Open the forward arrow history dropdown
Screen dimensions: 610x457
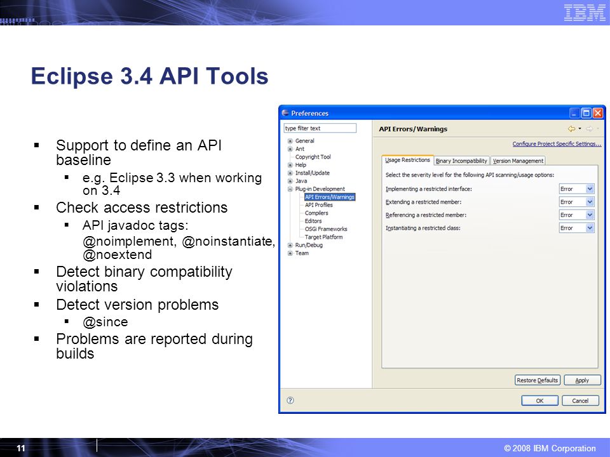(x=597, y=129)
